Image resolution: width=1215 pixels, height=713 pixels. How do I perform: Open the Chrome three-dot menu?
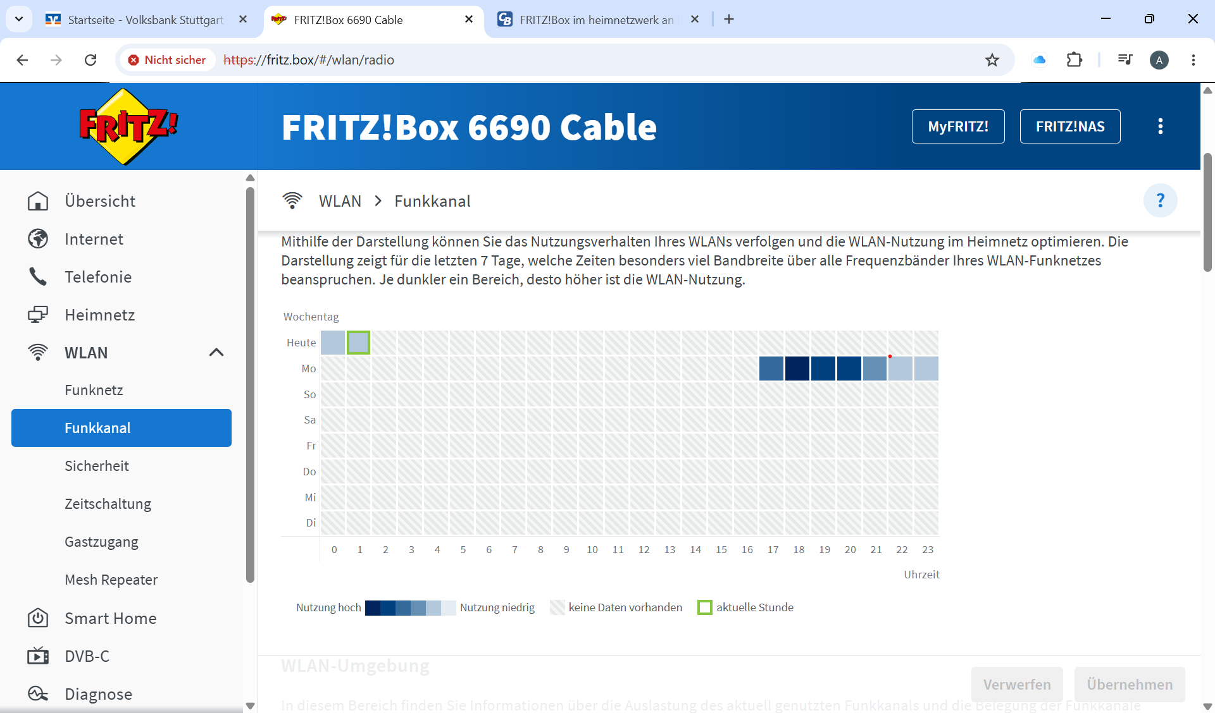click(1193, 60)
